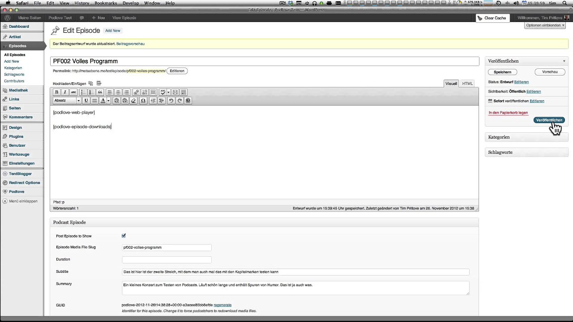The image size is (573, 322).
Task: Insert an unordered bullet list
Action: coord(83,92)
